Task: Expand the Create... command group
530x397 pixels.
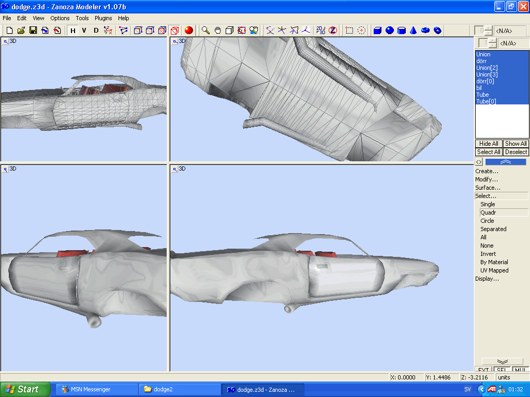Action: 487,171
